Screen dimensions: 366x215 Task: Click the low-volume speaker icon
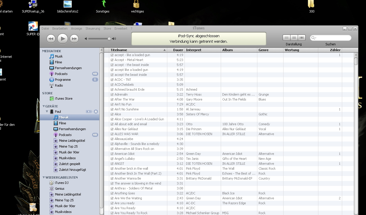click(x=86, y=39)
